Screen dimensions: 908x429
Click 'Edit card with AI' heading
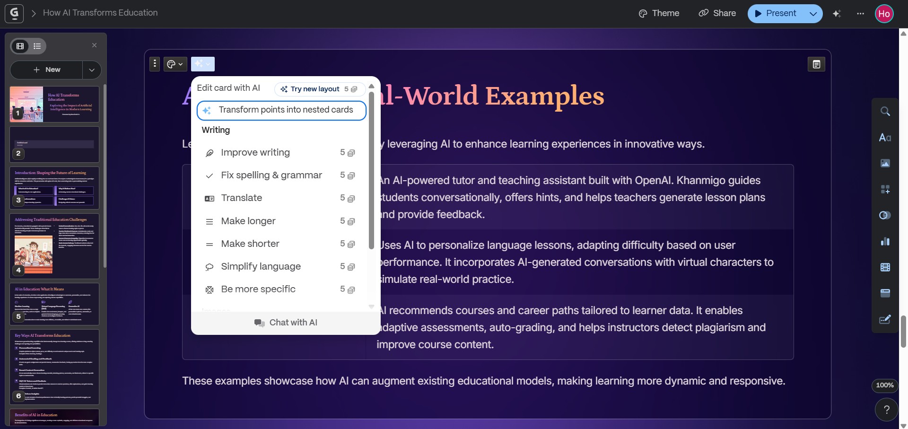click(x=228, y=88)
